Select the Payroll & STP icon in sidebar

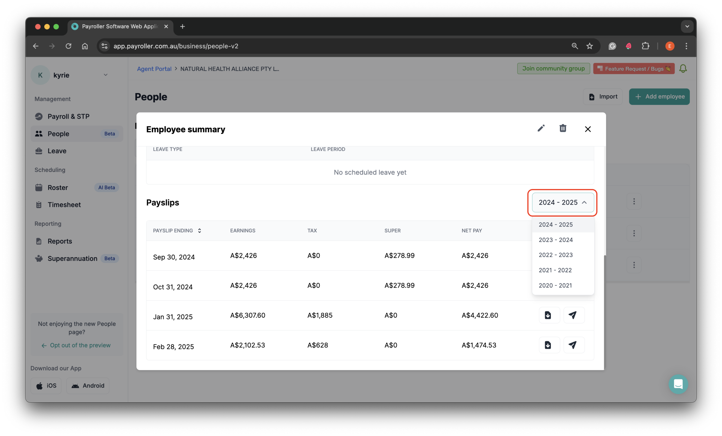pyautogui.click(x=39, y=116)
